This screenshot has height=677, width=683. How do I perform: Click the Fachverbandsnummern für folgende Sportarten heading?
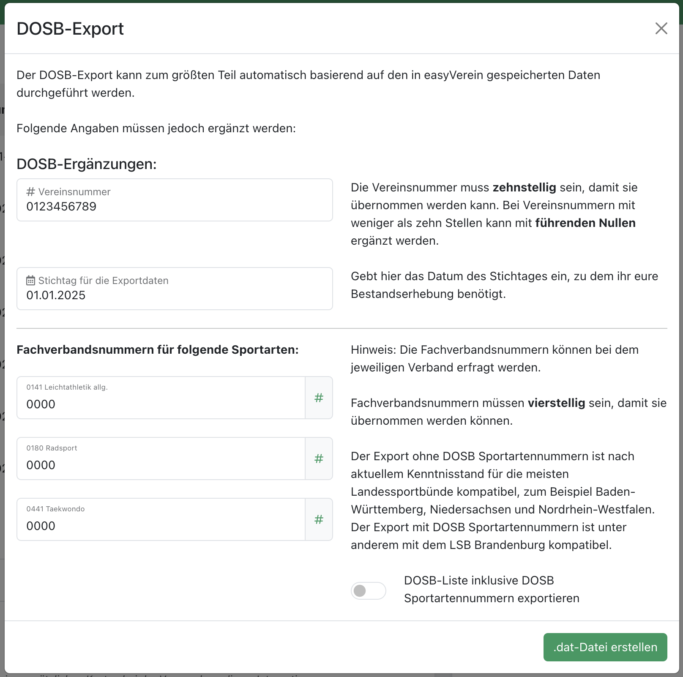point(158,350)
